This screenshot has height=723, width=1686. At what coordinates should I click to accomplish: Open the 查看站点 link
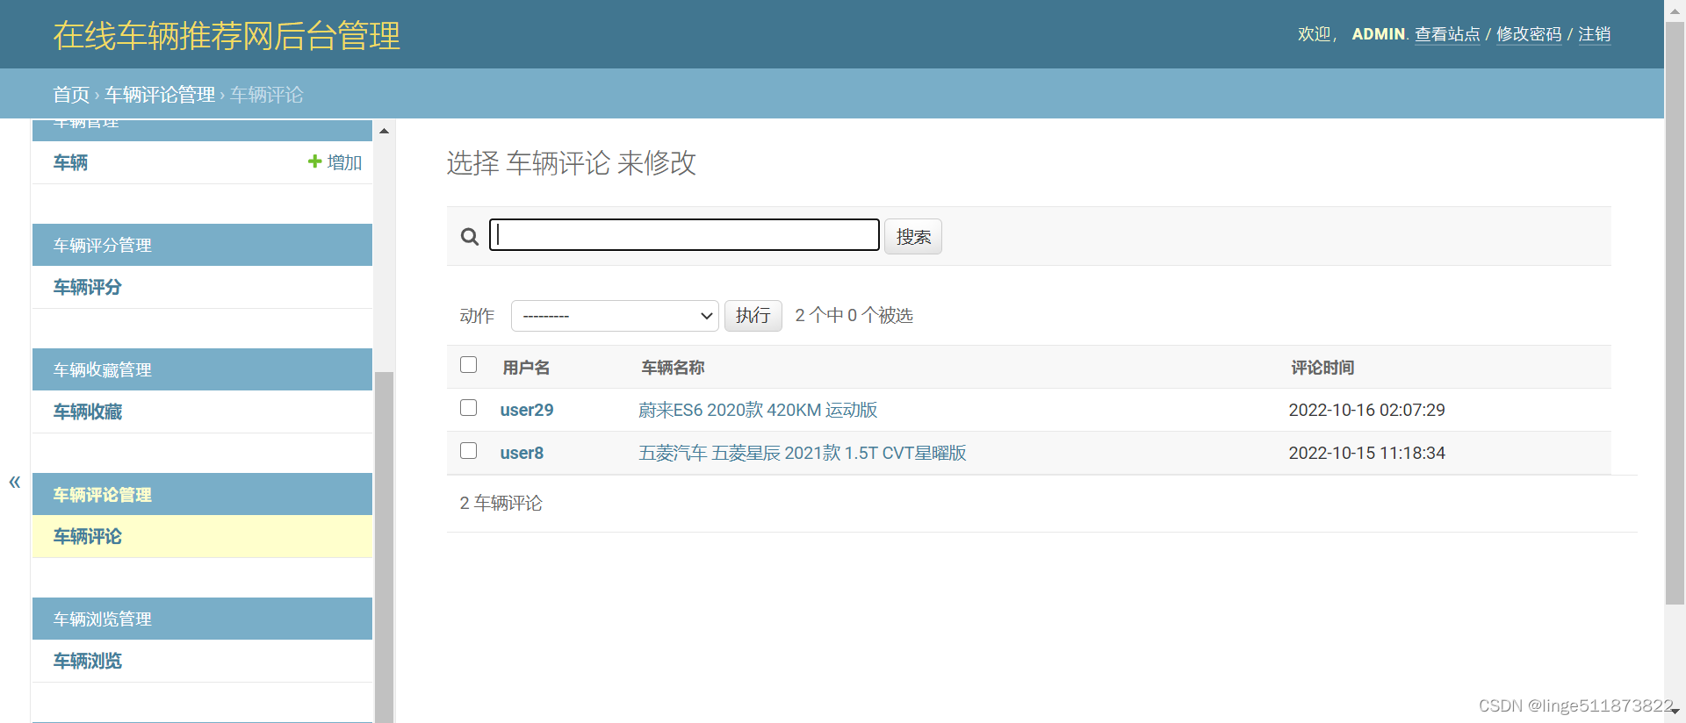pyautogui.click(x=1447, y=34)
